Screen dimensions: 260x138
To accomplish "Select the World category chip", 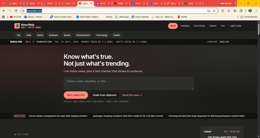I will point(40,35).
